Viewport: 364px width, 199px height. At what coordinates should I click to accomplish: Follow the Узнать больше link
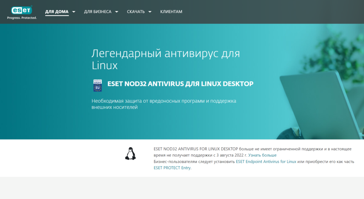(262, 155)
